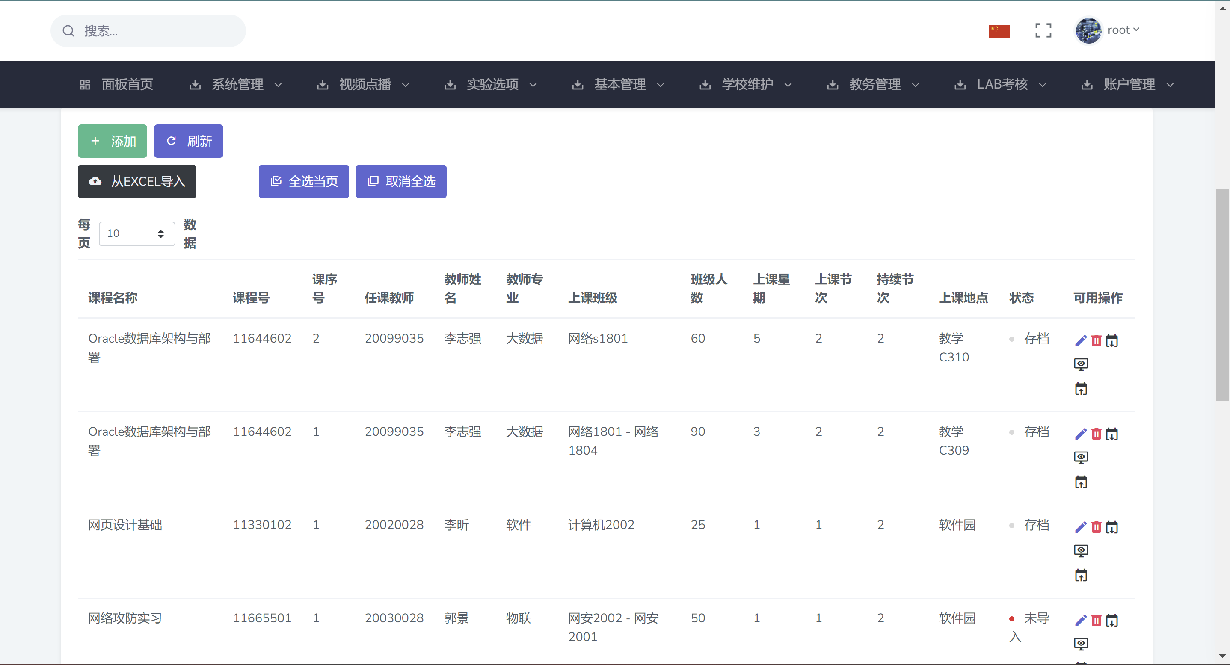The image size is (1230, 665).
Task: Click monitor view icon for 教学C309 row
Action: click(x=1081, y=458)
